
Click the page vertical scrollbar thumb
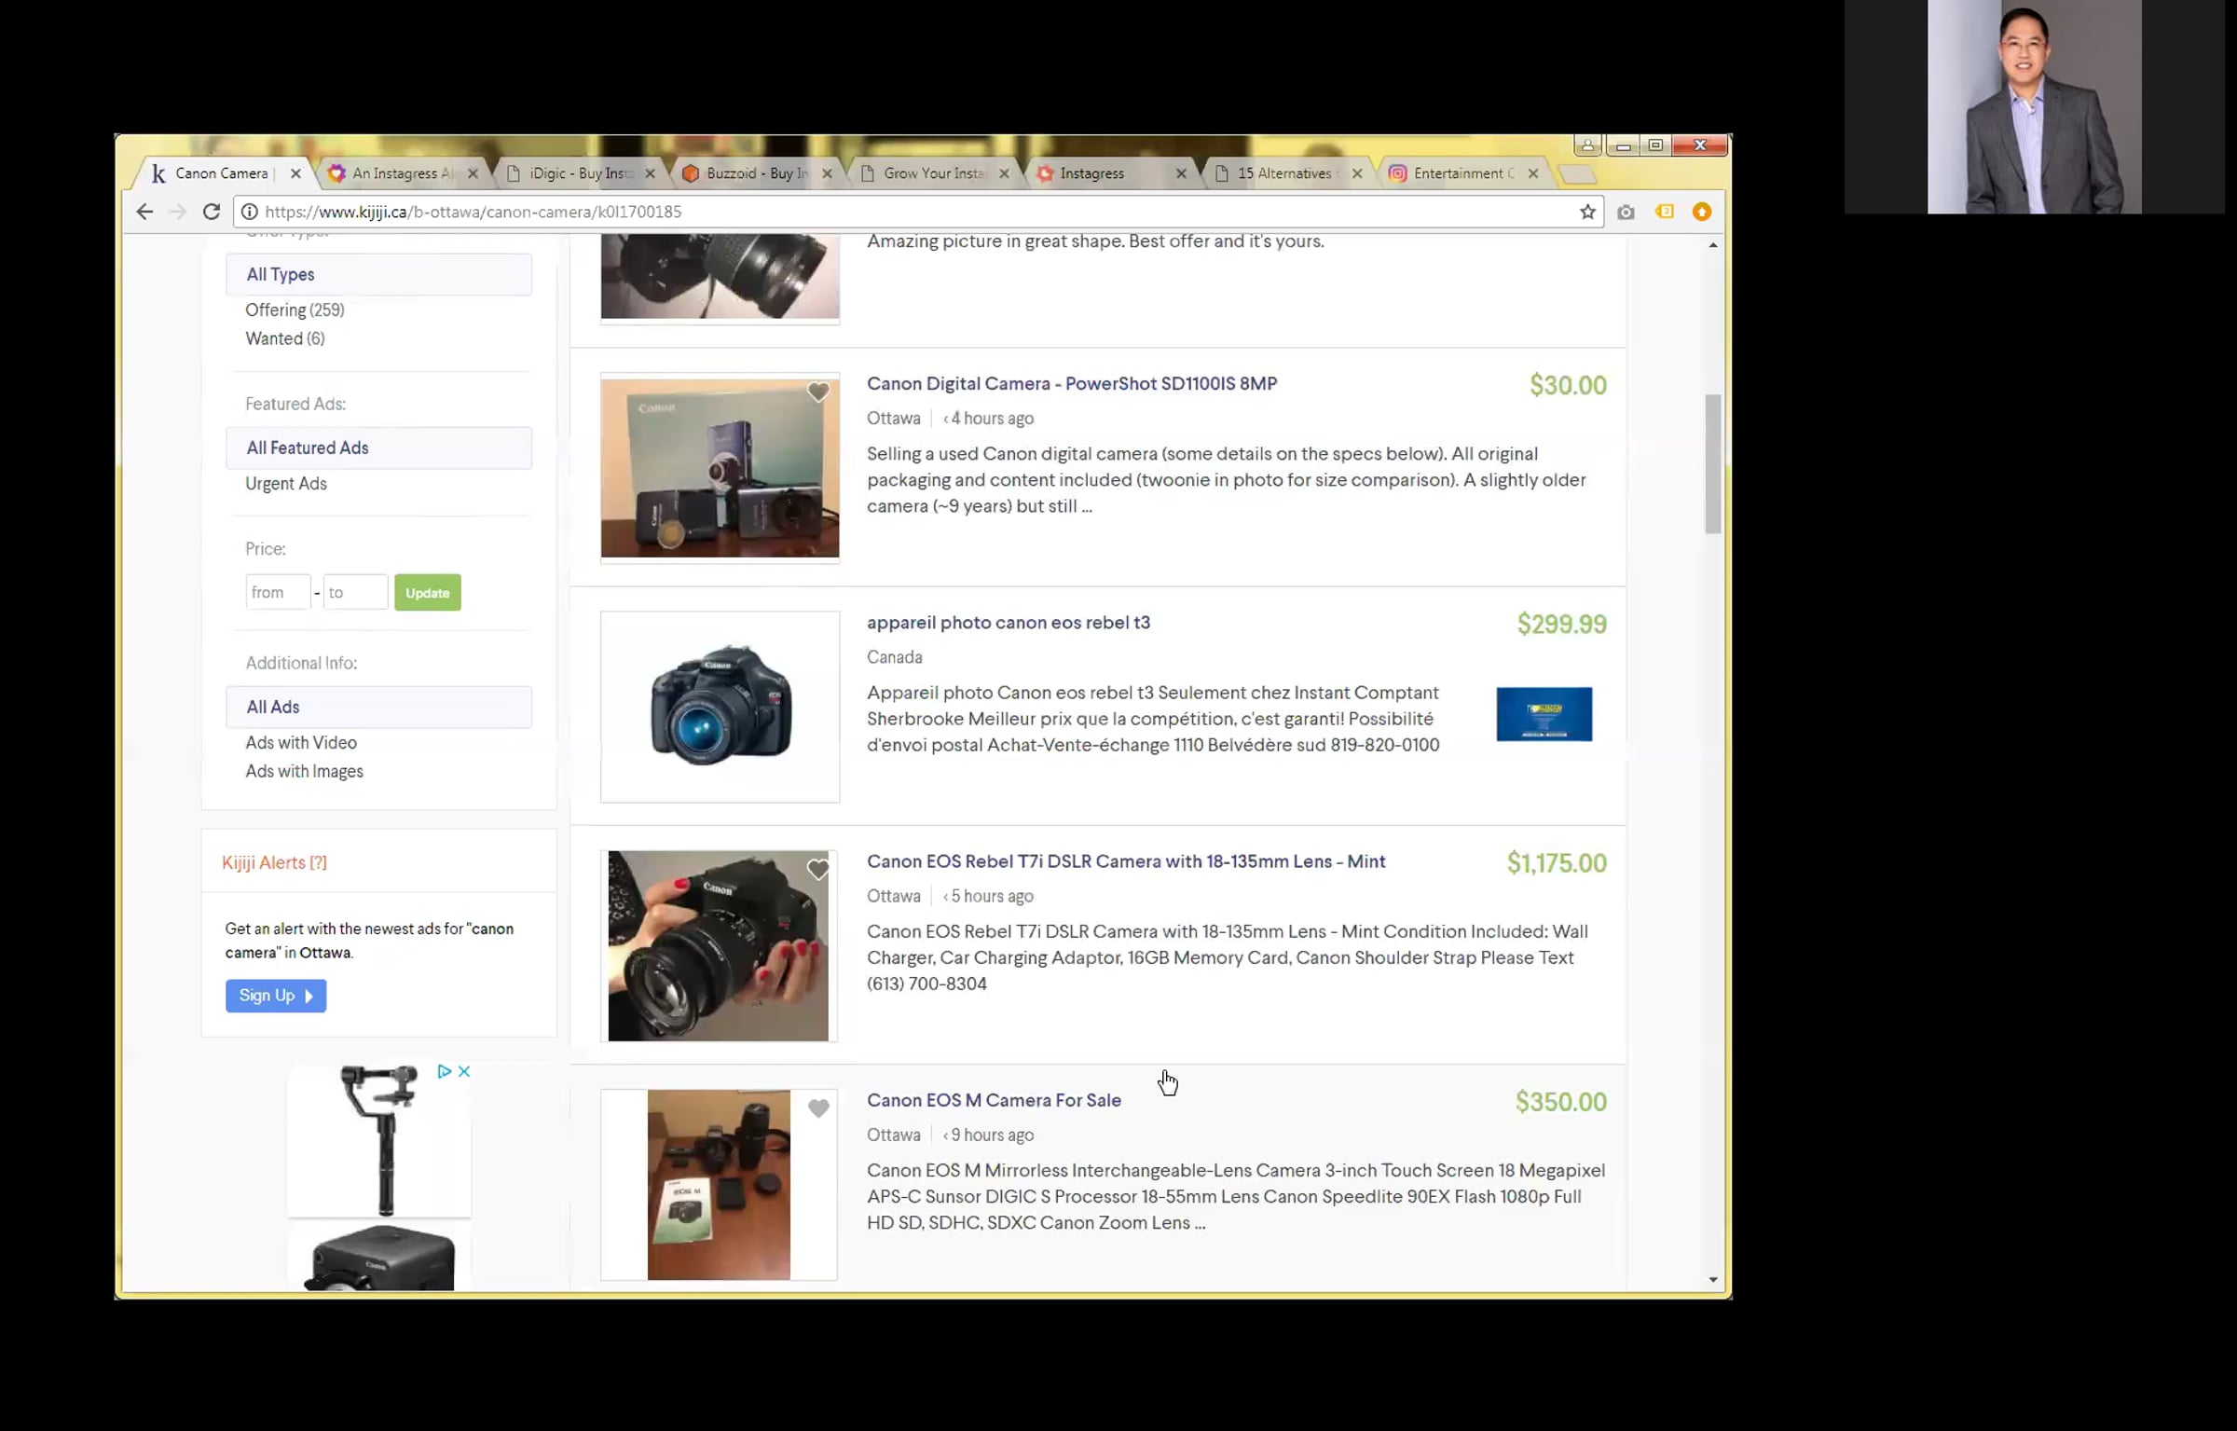[1713, 463]
